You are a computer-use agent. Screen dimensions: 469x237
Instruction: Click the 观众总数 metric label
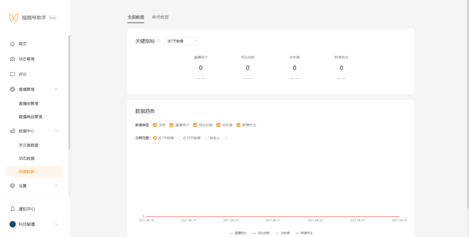[x=248, y=57]
